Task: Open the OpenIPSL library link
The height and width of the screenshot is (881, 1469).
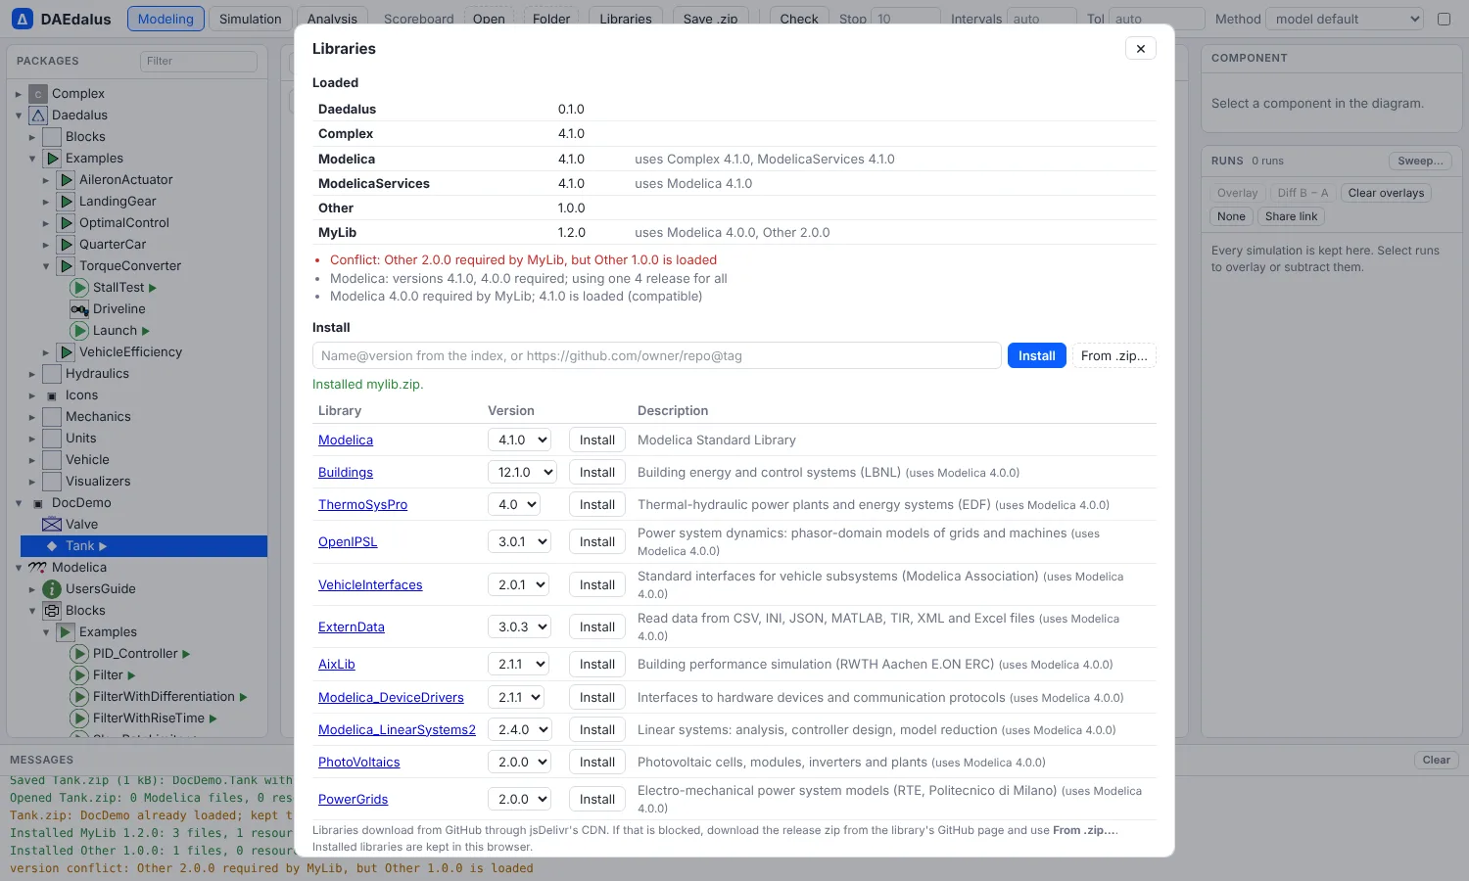Action: pyautogui.click(x=348, y=542)
